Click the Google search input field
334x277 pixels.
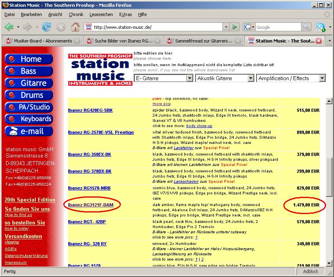tap(278, 27)
